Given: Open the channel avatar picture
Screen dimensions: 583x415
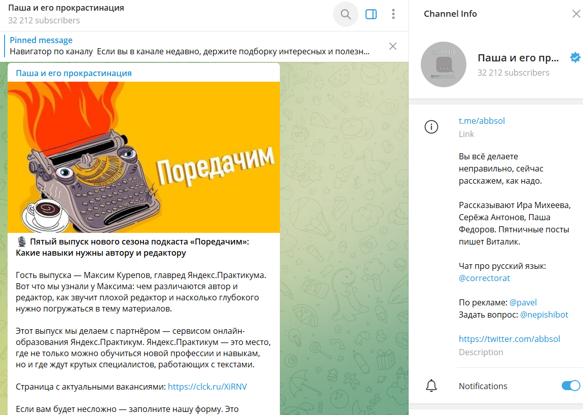Looking at the screenshot, I should point(443,64).
